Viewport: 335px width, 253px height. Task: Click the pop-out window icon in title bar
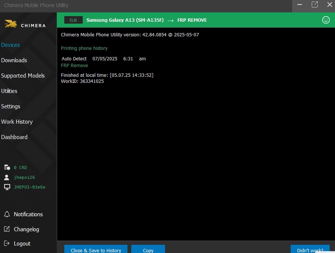coord(315,4)
